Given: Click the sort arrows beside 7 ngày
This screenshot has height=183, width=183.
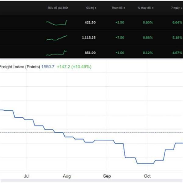Looking at the screenshot, I should point(180,7).
